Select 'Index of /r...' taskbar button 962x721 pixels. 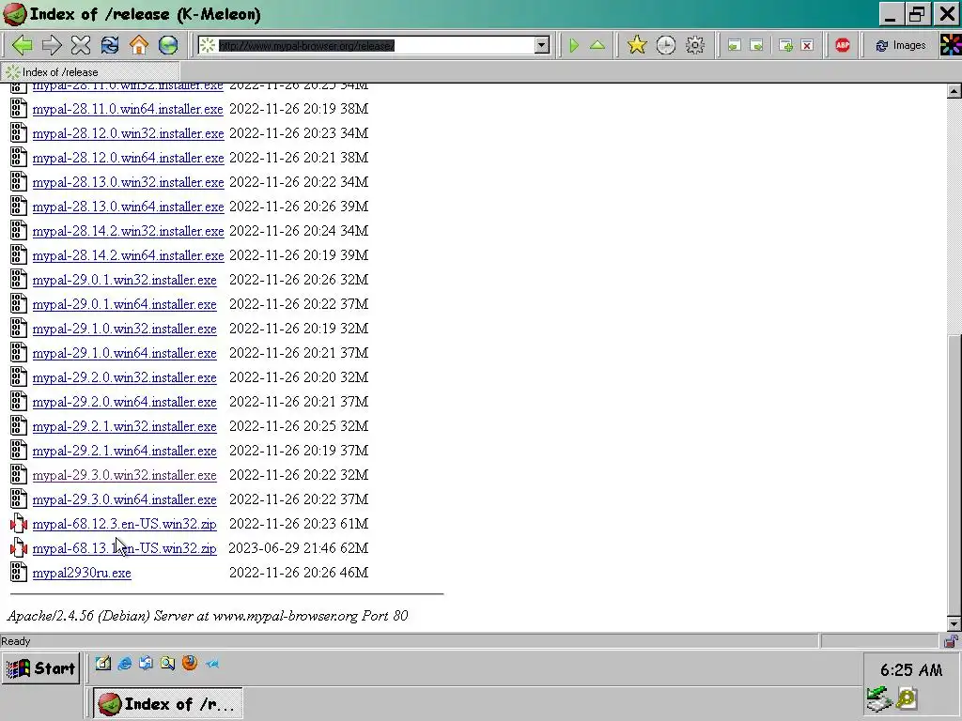point(167,704)
